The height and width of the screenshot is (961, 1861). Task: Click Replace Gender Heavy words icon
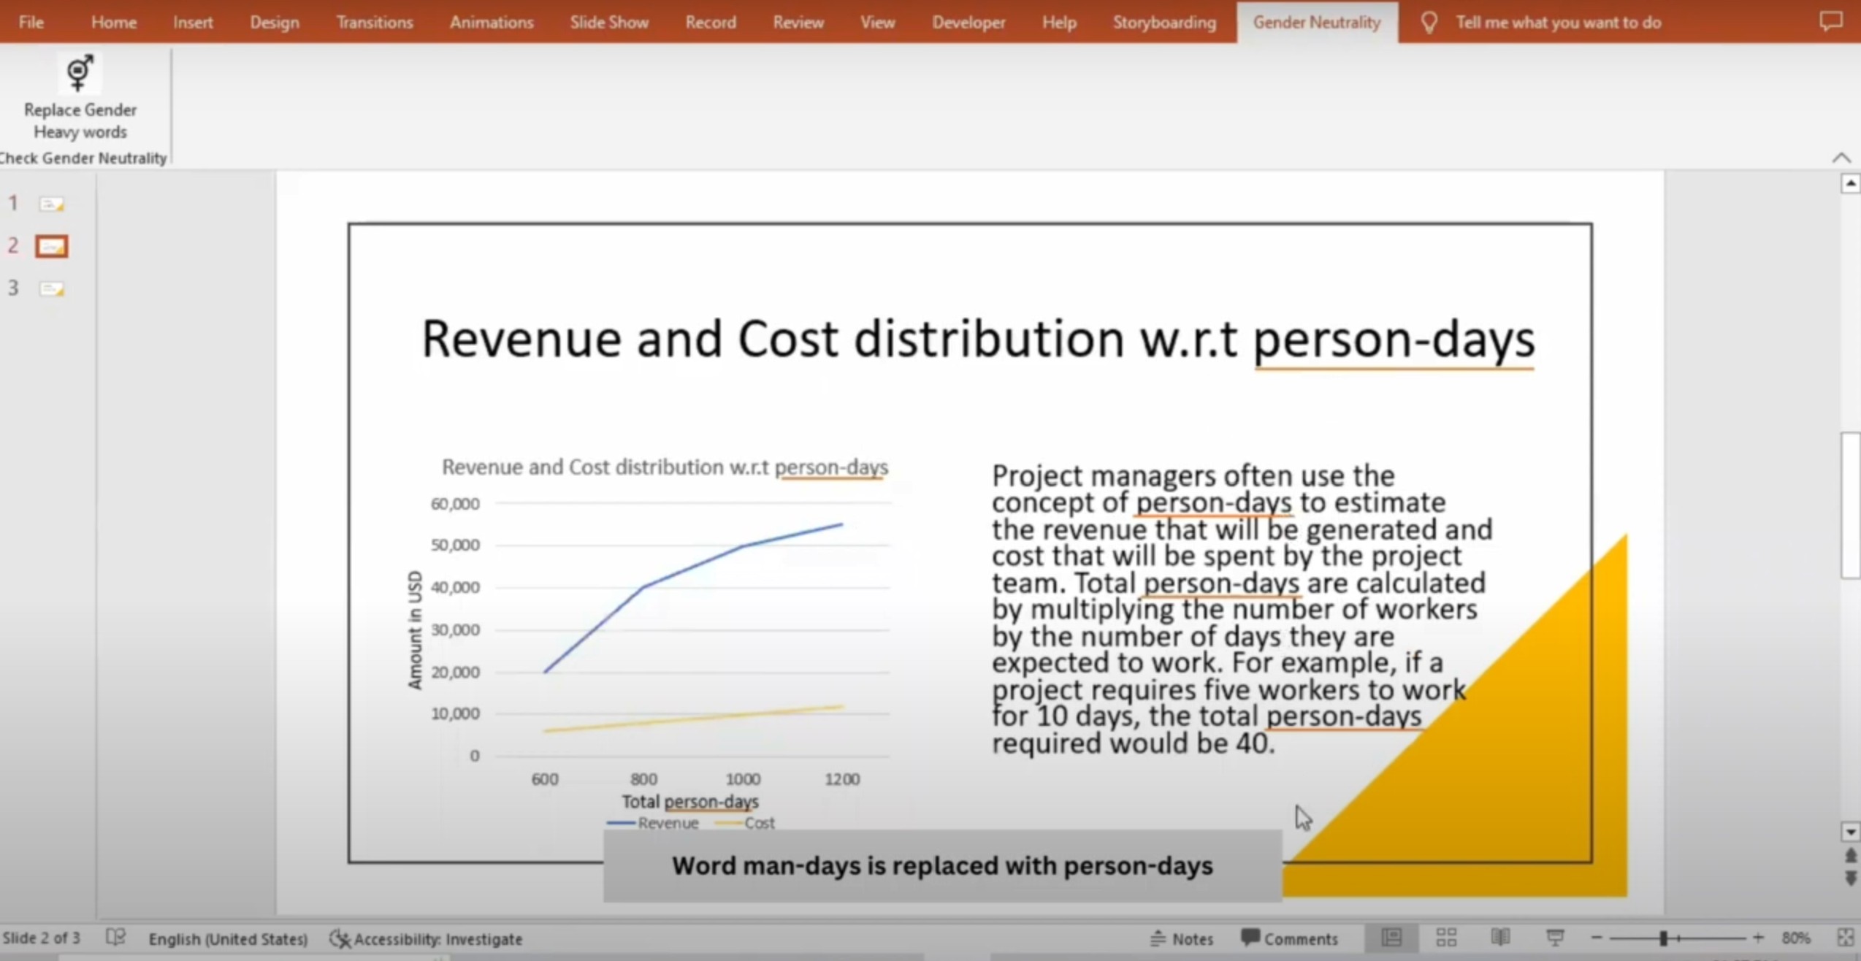point(80,74)
